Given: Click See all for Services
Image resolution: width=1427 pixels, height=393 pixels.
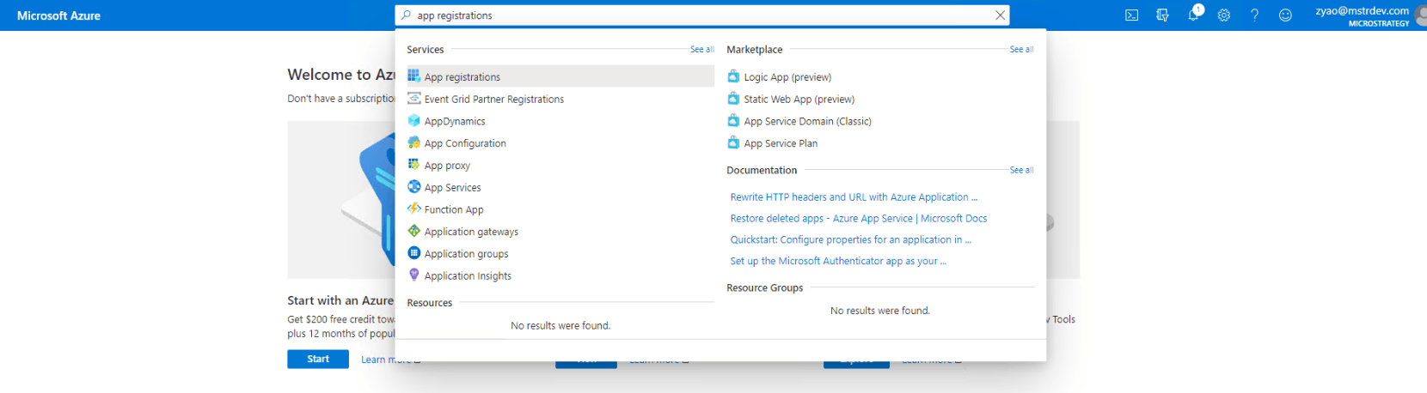Looking at the screenshot, I should [702, 50].
